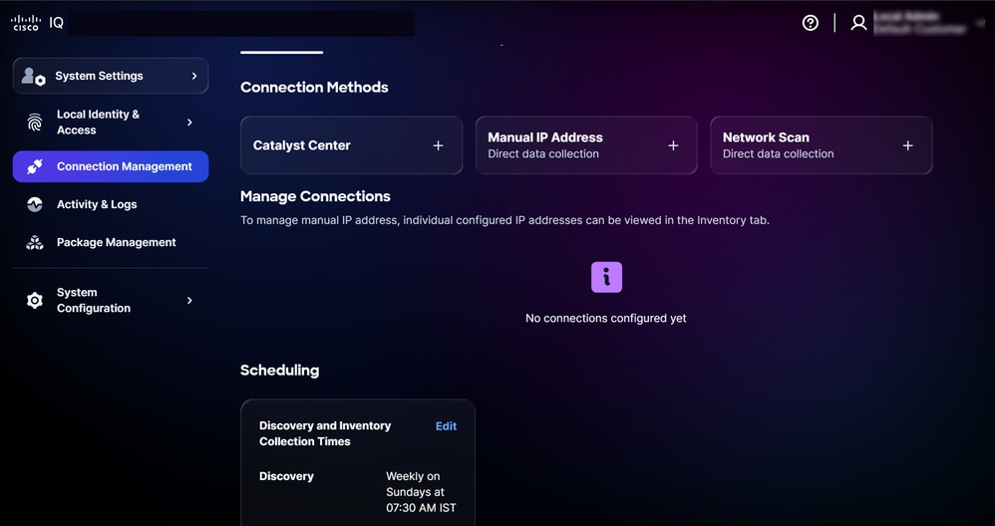The width and height of the screenshot is (995, 526).
Task: Click the Inventory tab description text
Action: pos(504,220)
